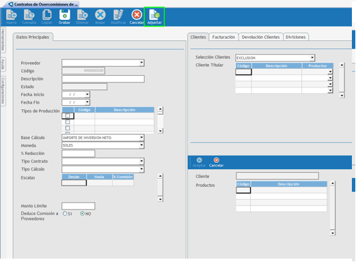
Task: Click up arrow of Productos grid scrollbar
Action: click(333, 183)
